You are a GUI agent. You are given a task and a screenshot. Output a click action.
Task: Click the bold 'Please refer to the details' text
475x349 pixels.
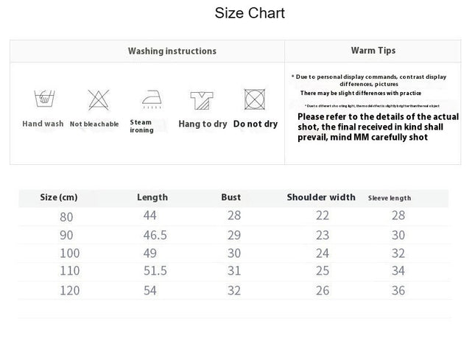point(378,127)
